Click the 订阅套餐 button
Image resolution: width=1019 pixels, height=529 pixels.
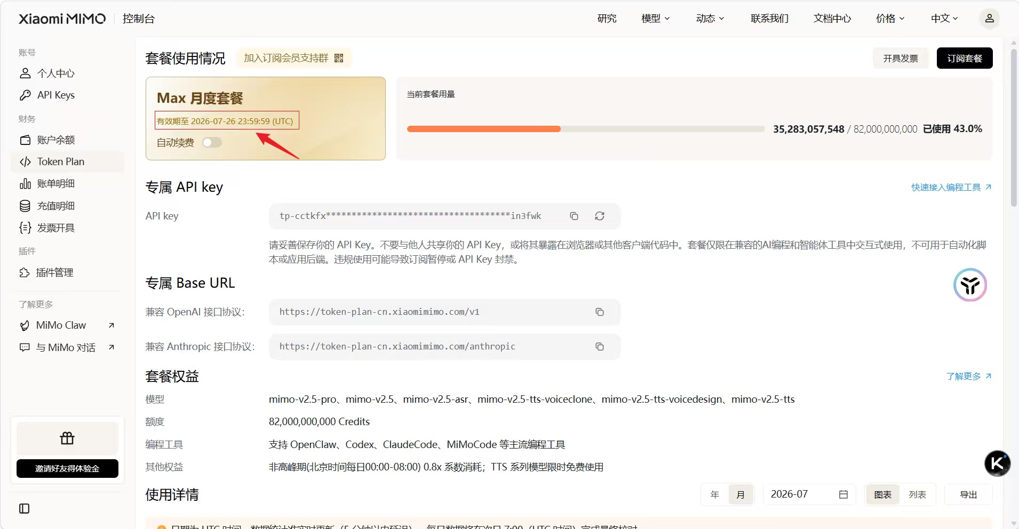click(965, 58)
